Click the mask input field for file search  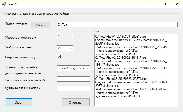coord(73,79)
